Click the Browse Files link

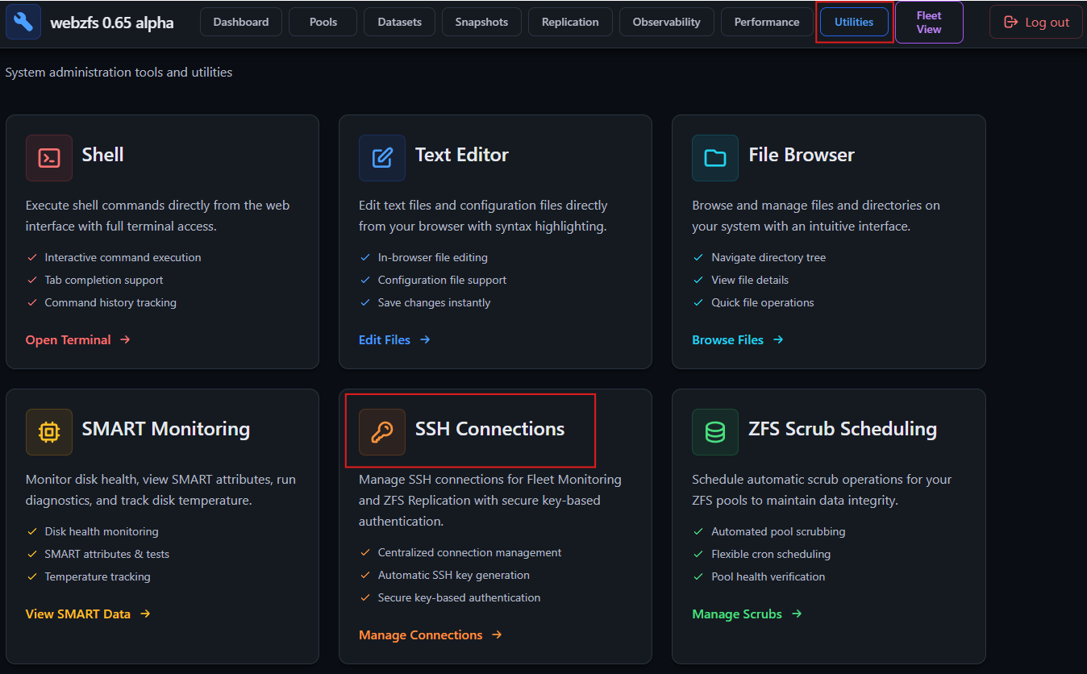(x=738, y=339)
